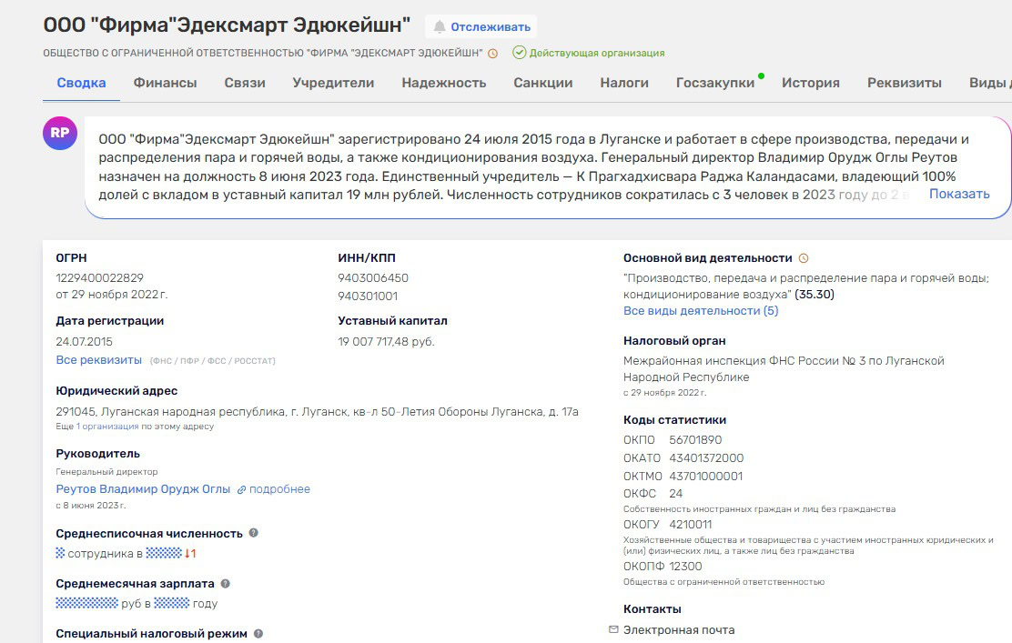The width and height of the screenshot is (1012, 643).
Task: Click the help icon next to Среднесписочная численность
Action: coord(254,533)
